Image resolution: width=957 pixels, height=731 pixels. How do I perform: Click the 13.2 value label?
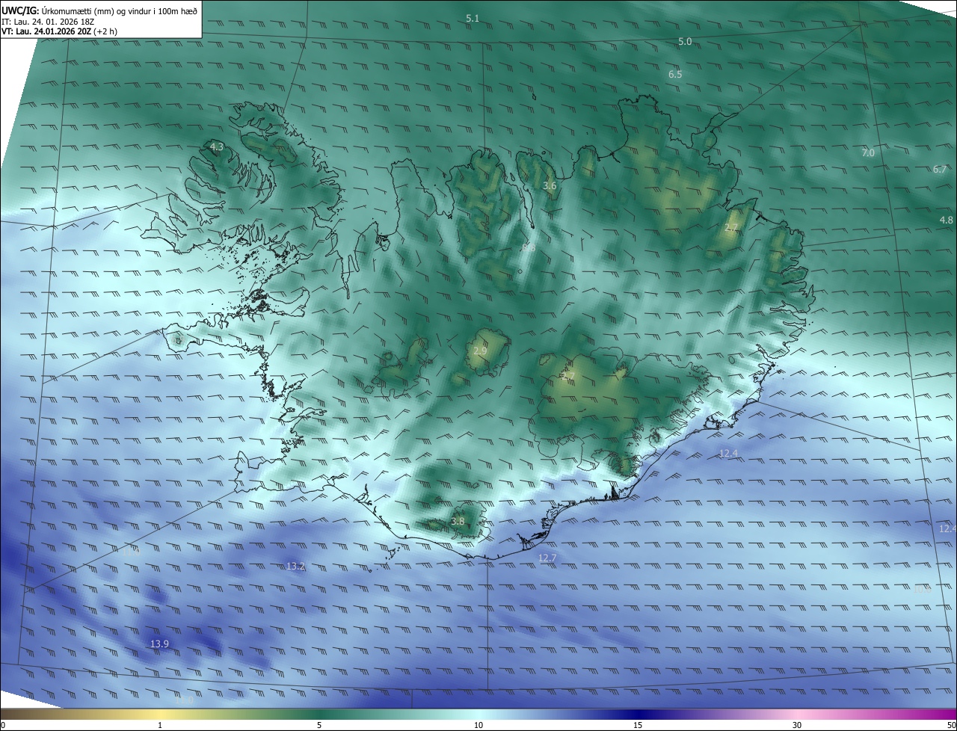tap(295, 567)
